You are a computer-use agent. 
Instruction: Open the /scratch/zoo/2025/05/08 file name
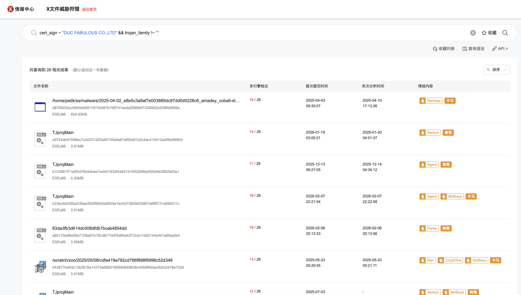point(112,260)
